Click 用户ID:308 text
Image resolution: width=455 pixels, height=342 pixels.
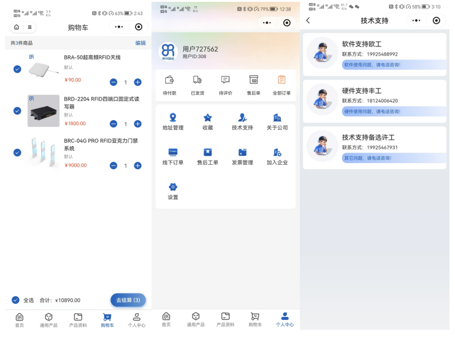point(194,56)
